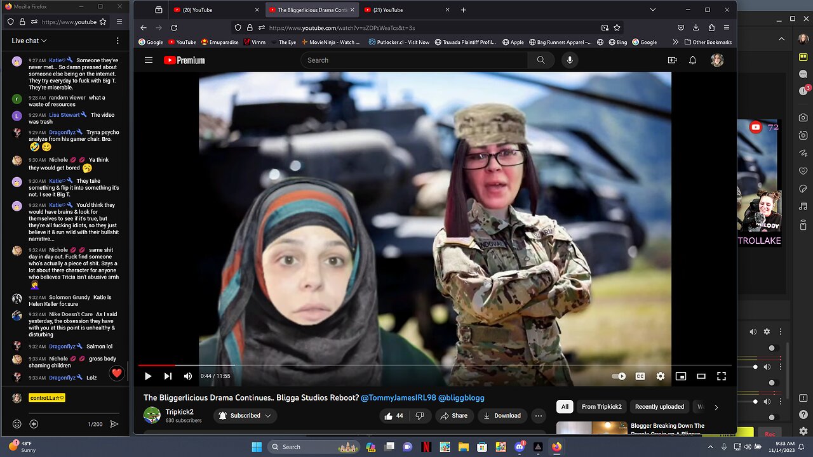Open Firefox application menu
The height and width of the screenshot is (457, 813).
(x=727, y=28)
